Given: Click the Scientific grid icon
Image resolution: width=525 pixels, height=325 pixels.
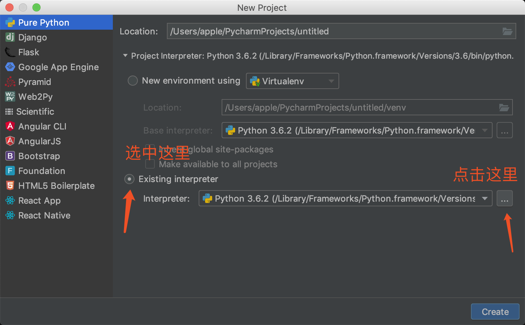Looking at the screenshot, I should [9, 112].
